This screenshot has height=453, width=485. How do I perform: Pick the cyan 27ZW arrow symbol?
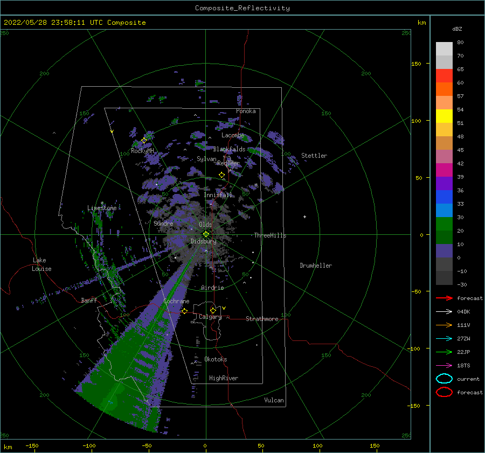coord(444,339)
